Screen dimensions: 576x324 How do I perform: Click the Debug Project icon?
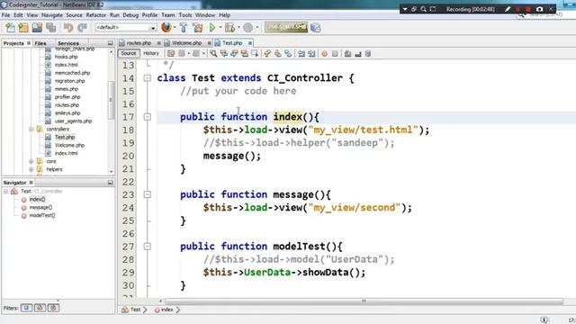(x=230, y=28)
